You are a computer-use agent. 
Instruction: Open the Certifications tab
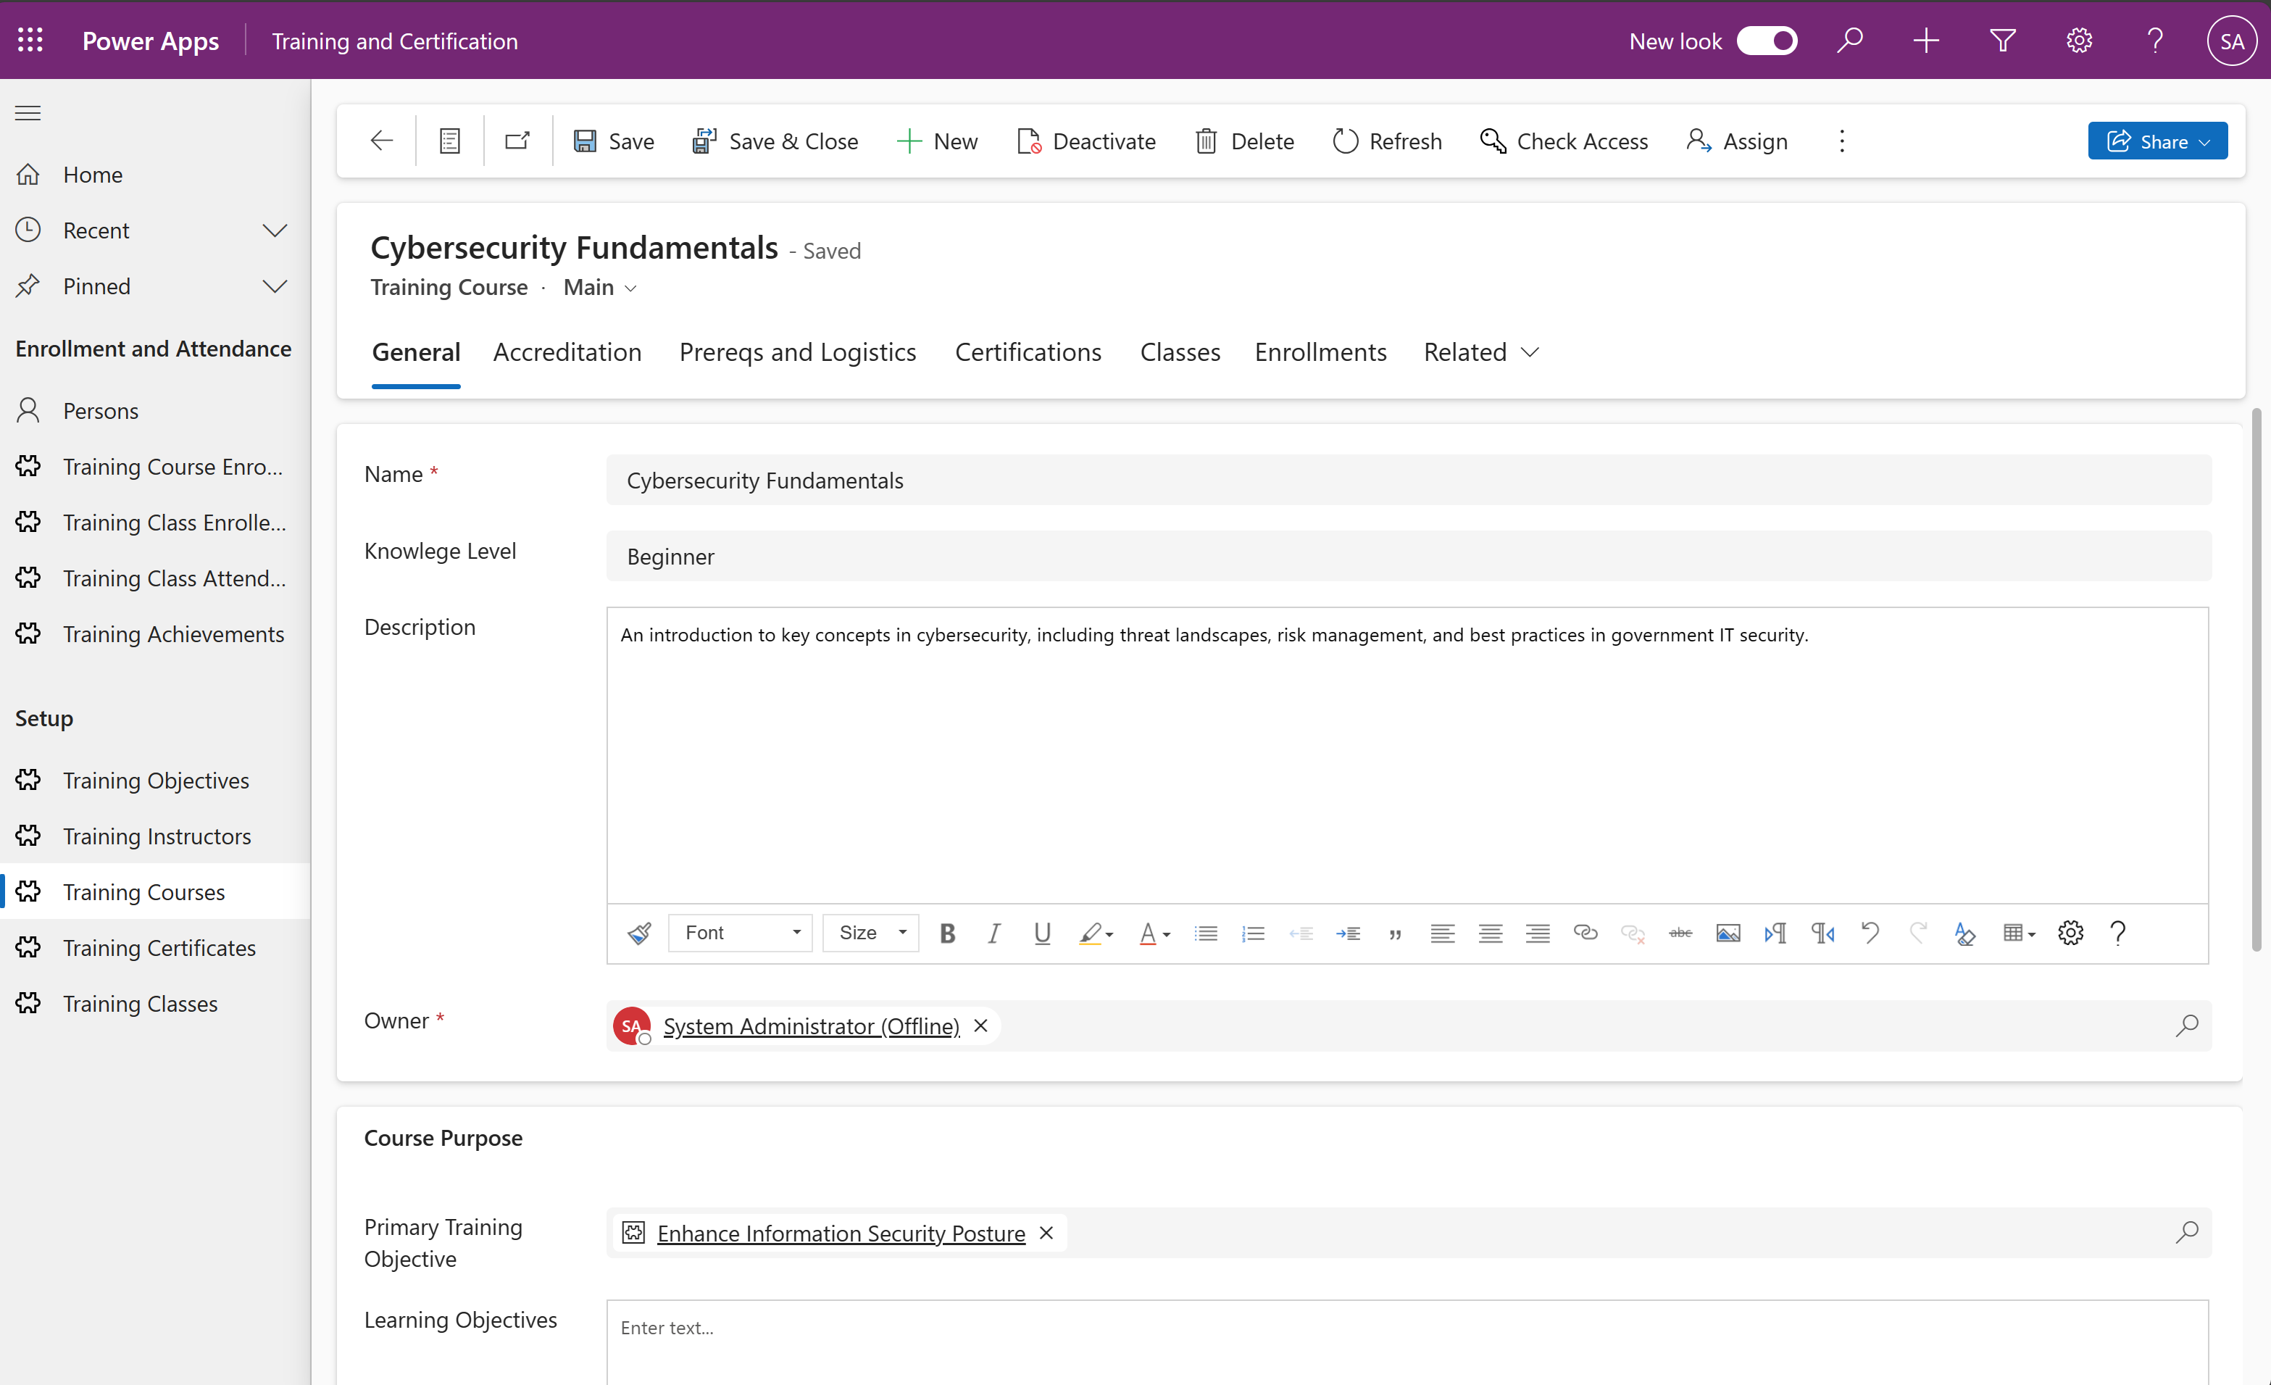1028,352
